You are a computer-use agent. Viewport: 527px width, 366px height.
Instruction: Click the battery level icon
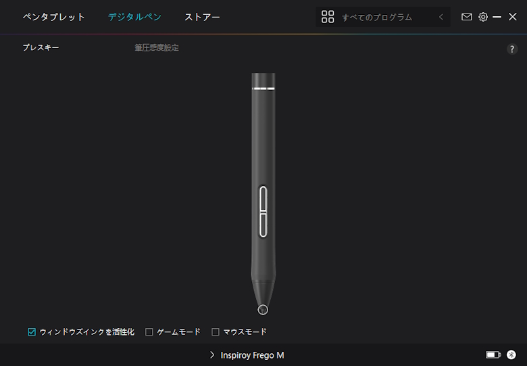point(493,354)
